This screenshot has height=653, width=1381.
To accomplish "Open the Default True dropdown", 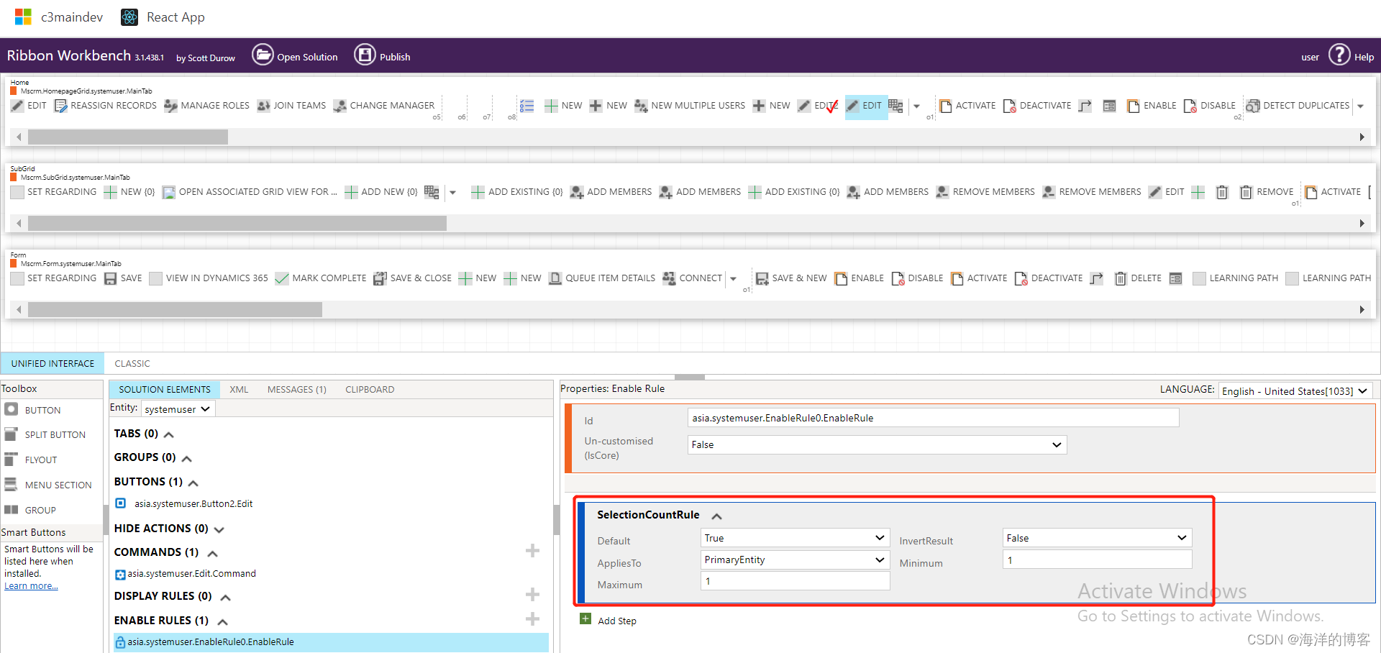I will (795, 538).
